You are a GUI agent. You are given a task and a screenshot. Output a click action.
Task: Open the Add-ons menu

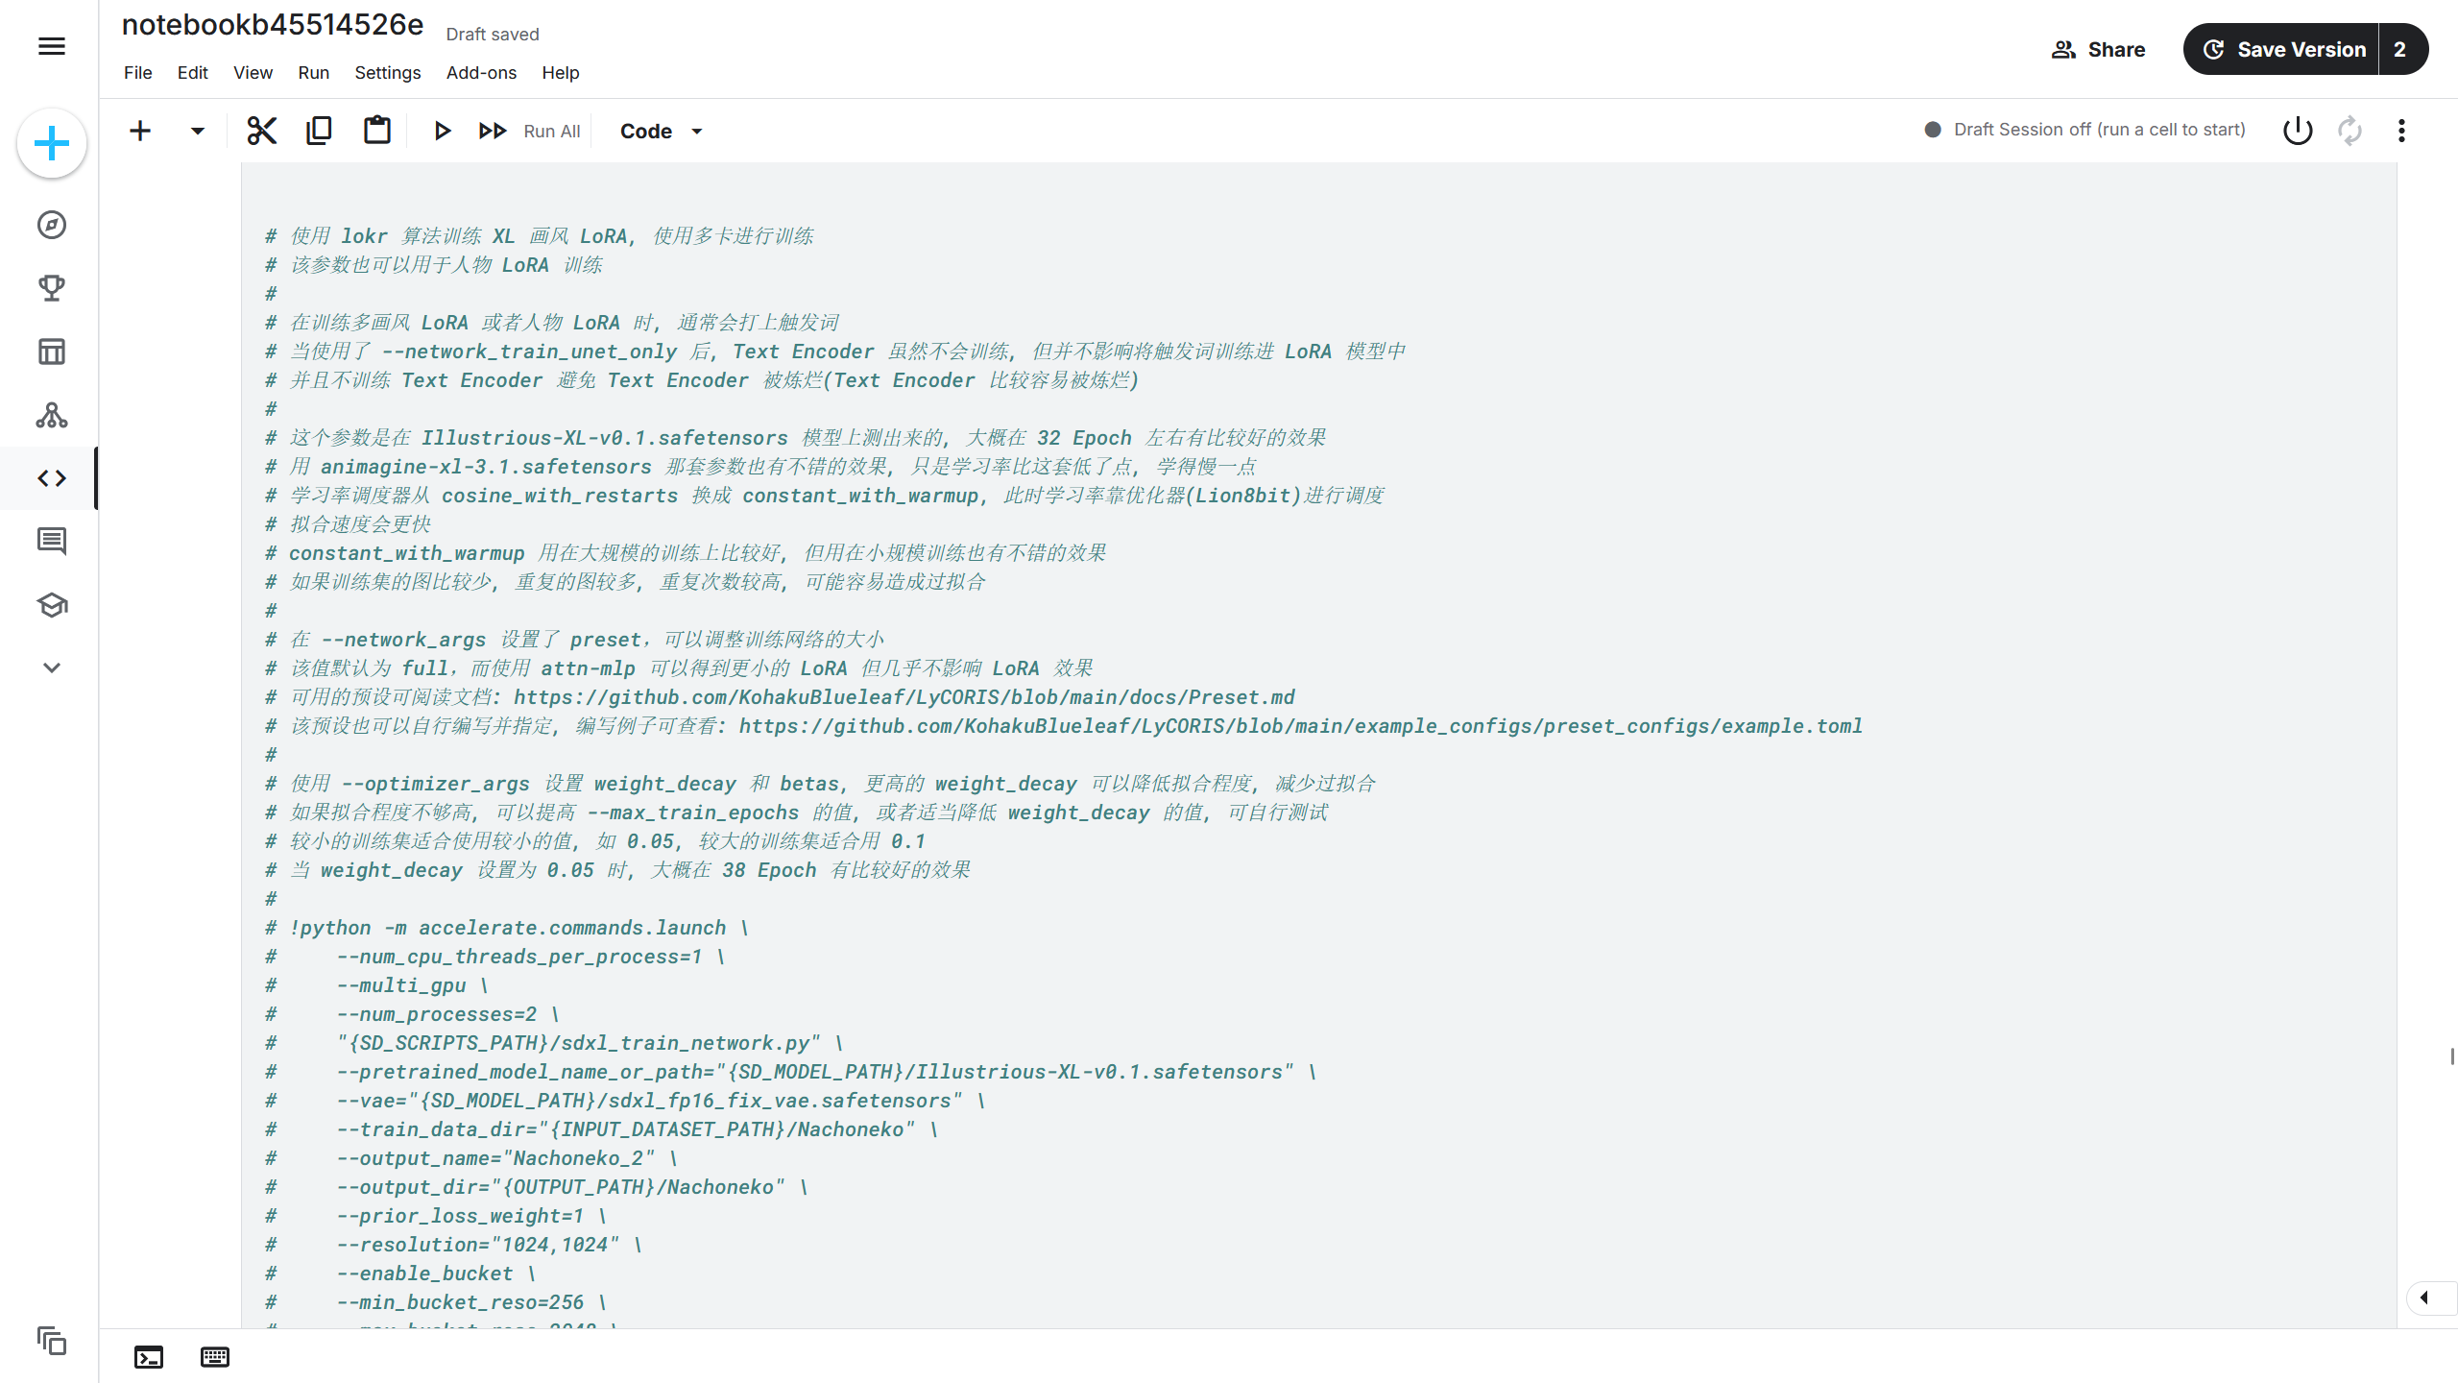pos(481,73)
